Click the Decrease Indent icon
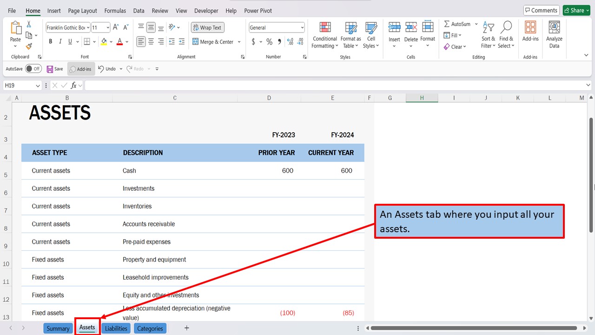Image resolution: width=595 pixels, height=335 pixels. tap(172, 41)
